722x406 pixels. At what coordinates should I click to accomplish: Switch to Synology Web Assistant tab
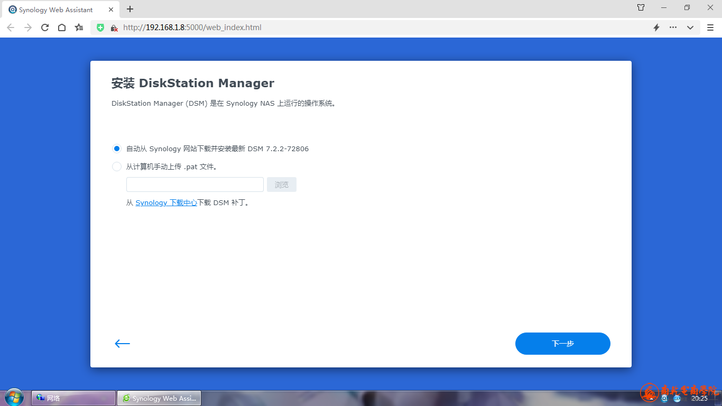pos(55,10)
